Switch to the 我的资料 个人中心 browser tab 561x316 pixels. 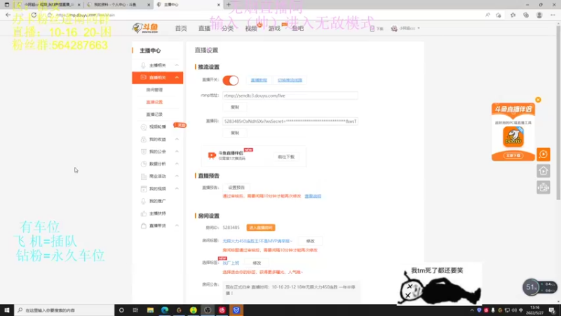(118, 5)
